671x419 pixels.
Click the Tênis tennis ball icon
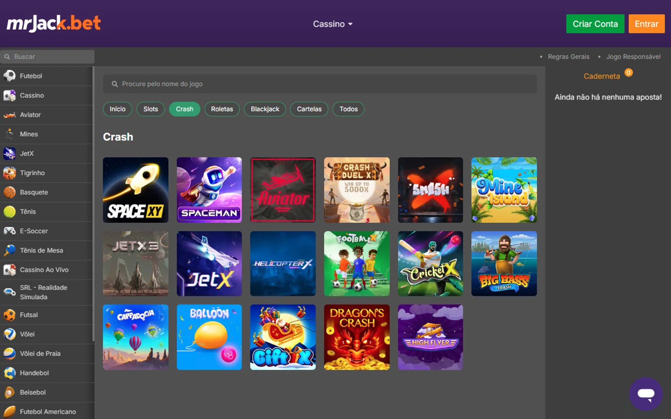pyautogui.click(x=9, y=212)
